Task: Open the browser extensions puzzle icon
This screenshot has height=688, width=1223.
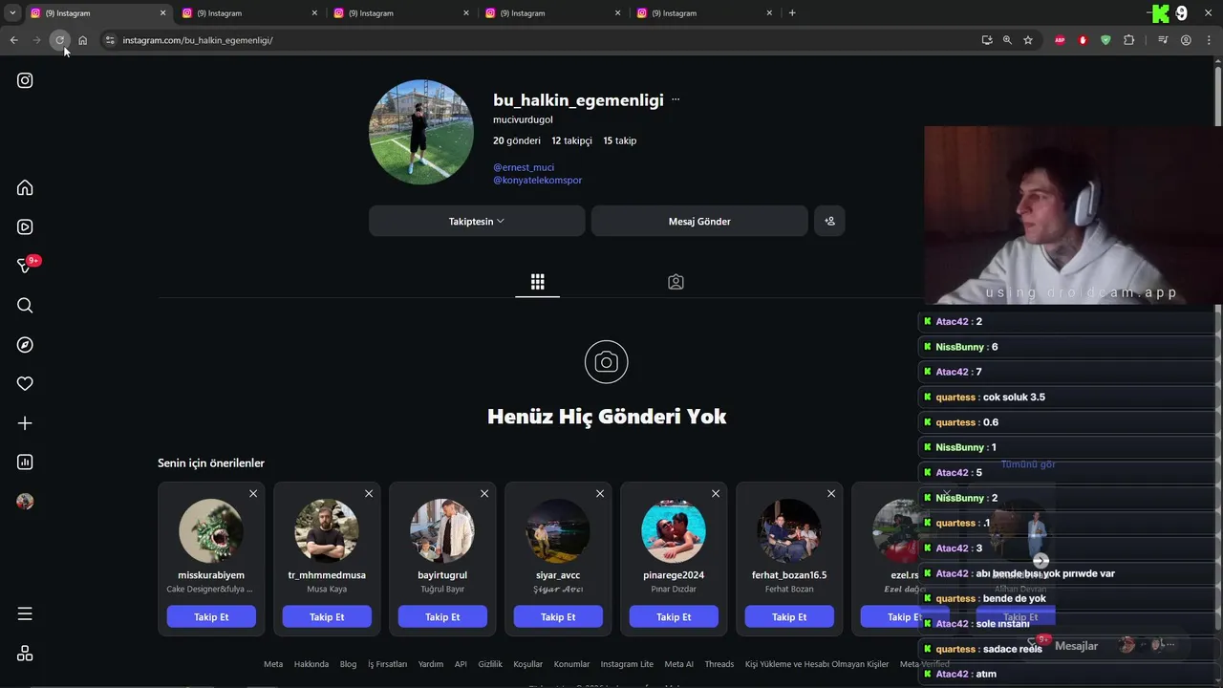Action: click(x=1128, y=40)
